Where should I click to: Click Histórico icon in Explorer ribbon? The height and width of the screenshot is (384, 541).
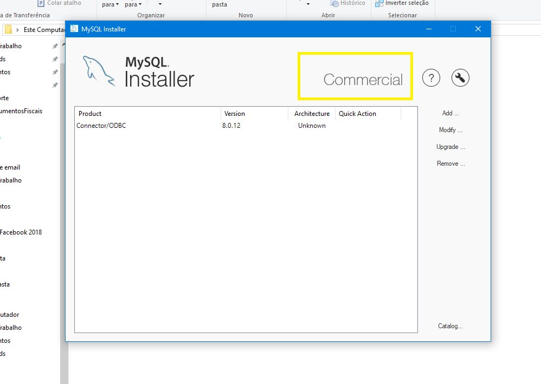[x=334, y=3]
